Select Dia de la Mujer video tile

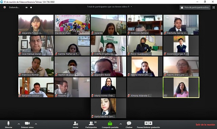(x=72, y=25)
